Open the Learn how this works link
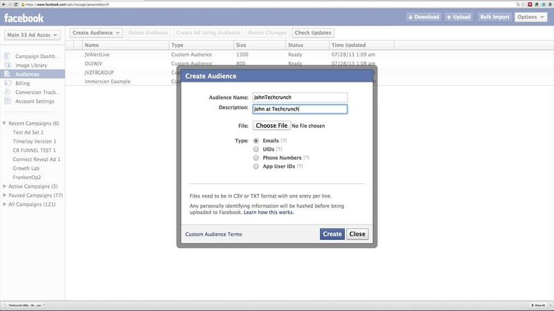Screen dimensions: 554x311 click(x=269, y=212)
